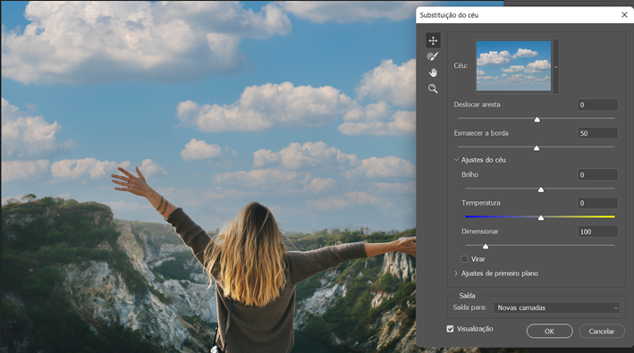Click the Dimensionar value field
This screenshot has width=634, height=353.
point(597,231)
